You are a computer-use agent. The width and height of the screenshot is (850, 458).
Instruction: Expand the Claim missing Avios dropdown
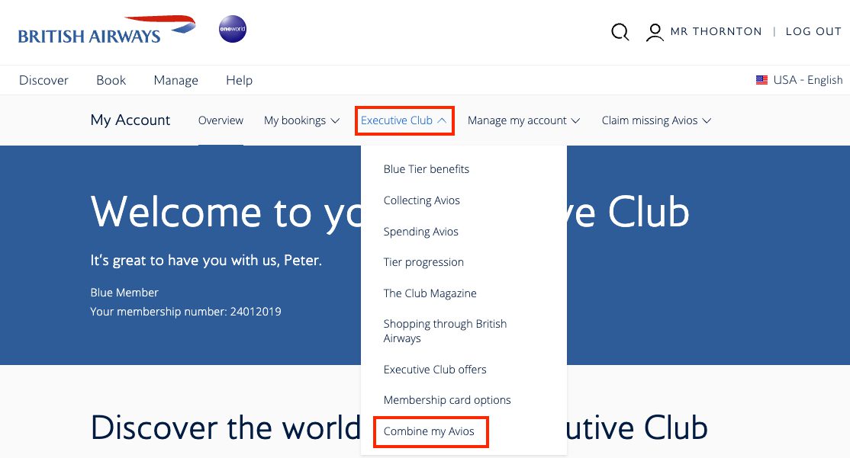(x=655, y=120)
